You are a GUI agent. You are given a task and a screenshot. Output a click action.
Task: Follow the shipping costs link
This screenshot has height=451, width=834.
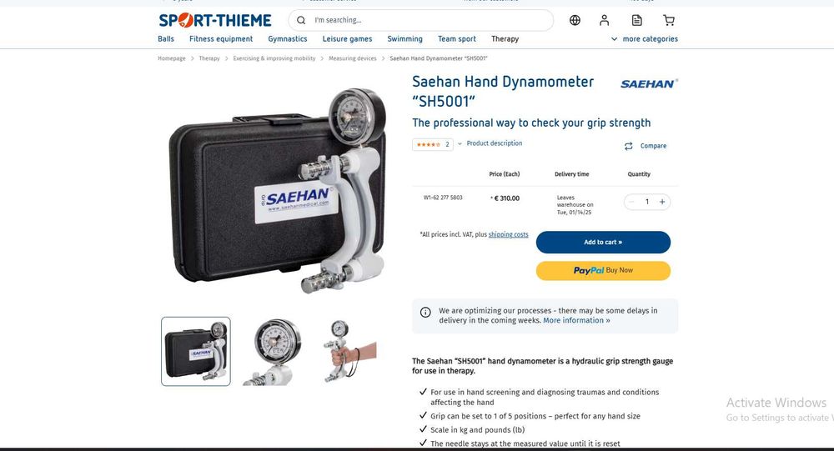tap(508, 234)
